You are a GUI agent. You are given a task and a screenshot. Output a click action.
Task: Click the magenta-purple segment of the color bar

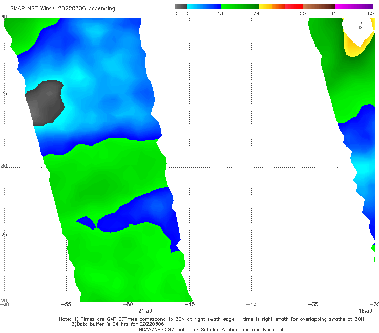click(x=354, y=6)
